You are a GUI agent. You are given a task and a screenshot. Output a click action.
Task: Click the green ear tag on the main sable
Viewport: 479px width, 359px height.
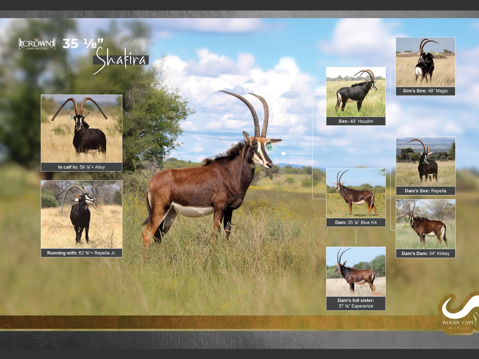pyautogui.click(x=270, y=147)
